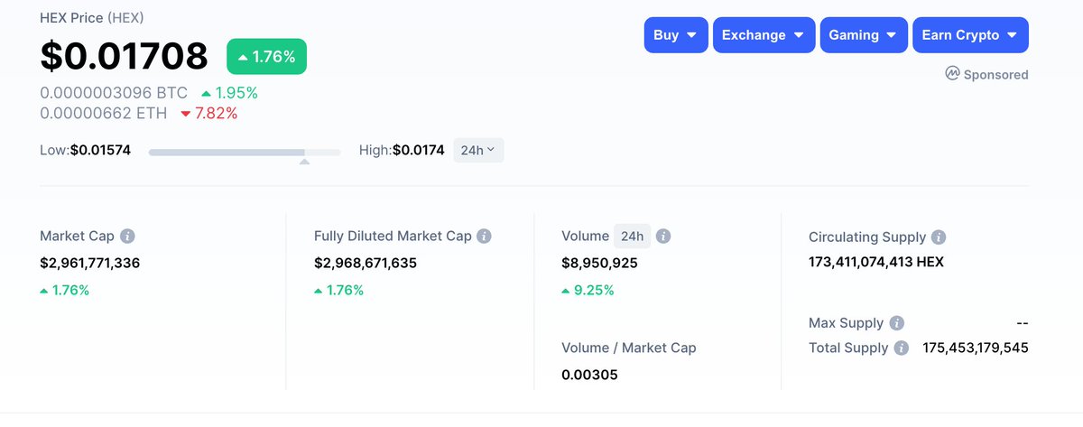The image size is (1083, 427).
Task: Click the Fully Diluted Market Cap info icon
Action: coord(485,237)
